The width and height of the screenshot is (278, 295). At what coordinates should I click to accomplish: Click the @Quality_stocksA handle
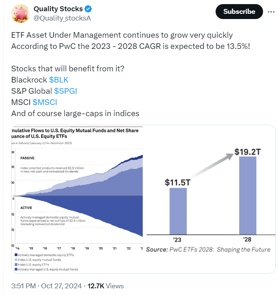(x=62, y=18)
